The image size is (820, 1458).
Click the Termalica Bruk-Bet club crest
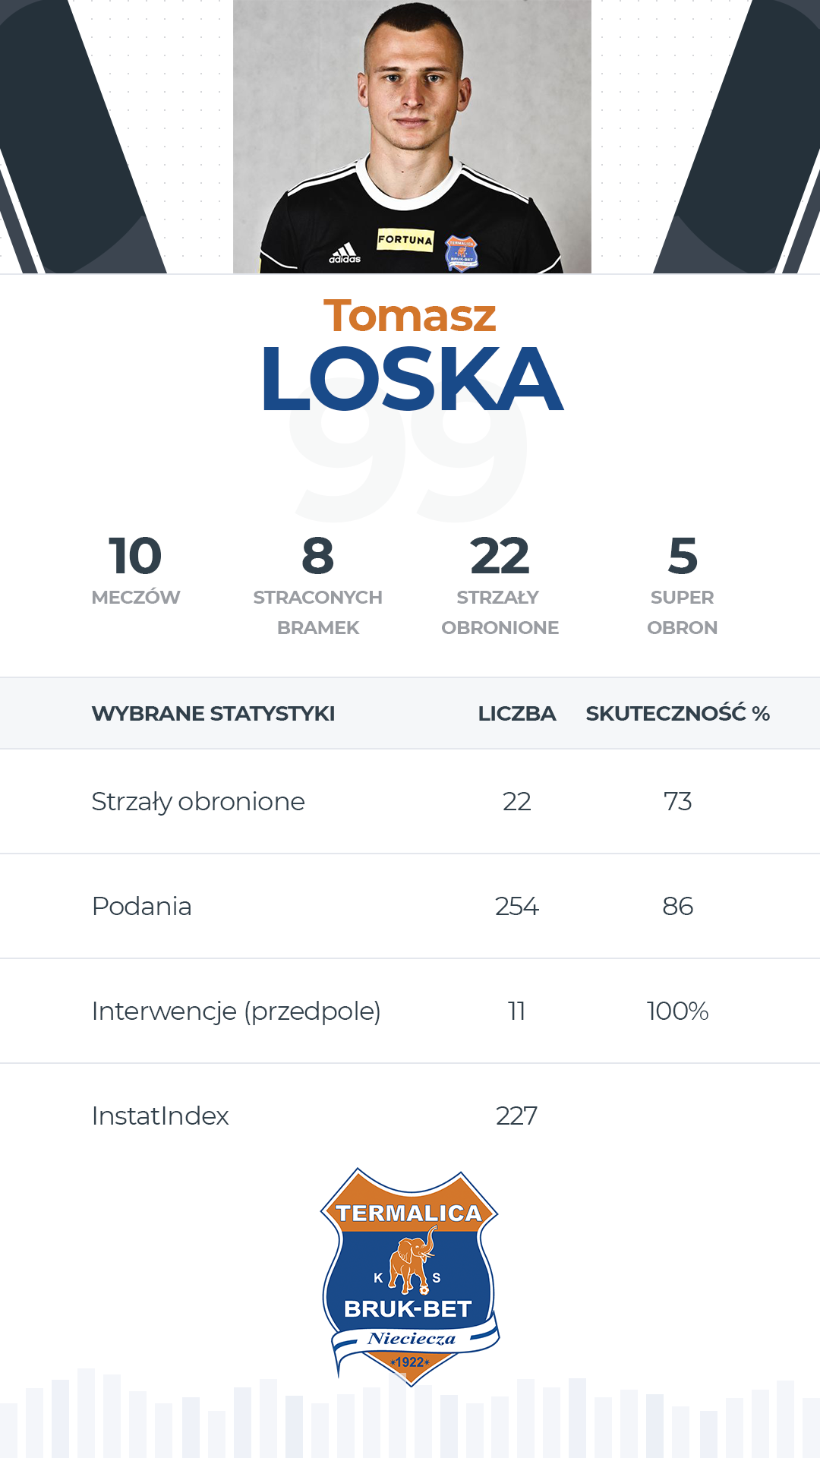tap(410, 1277)
